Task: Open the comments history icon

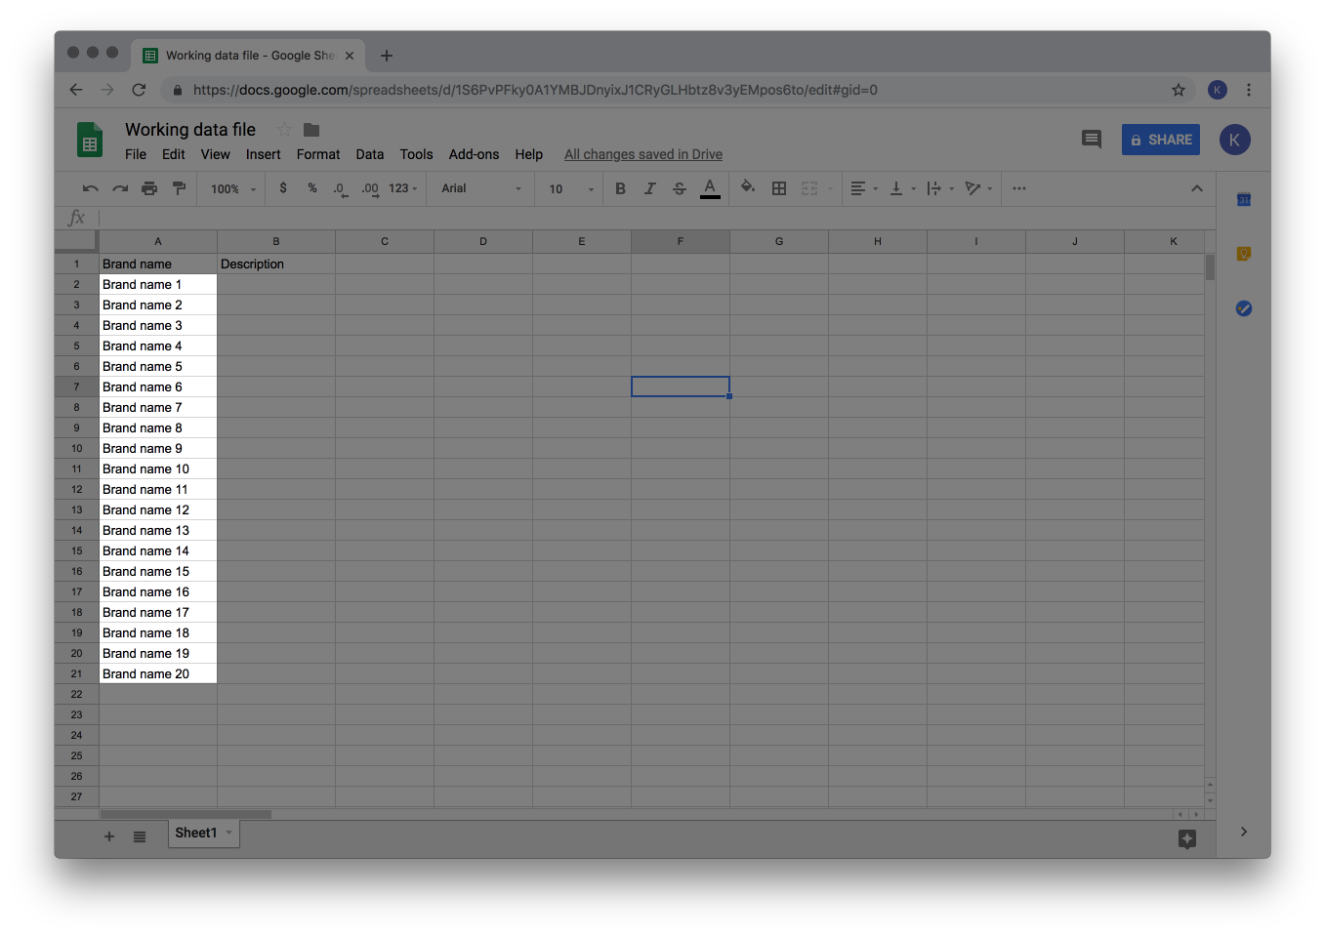Action: (1092, 140)
